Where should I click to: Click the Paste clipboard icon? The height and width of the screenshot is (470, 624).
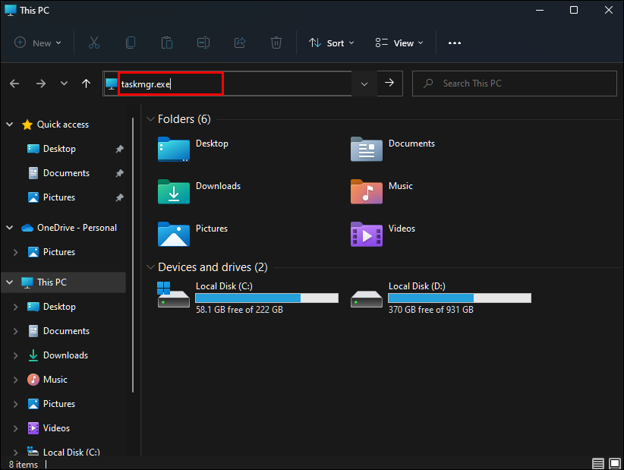tap(167, 43)
